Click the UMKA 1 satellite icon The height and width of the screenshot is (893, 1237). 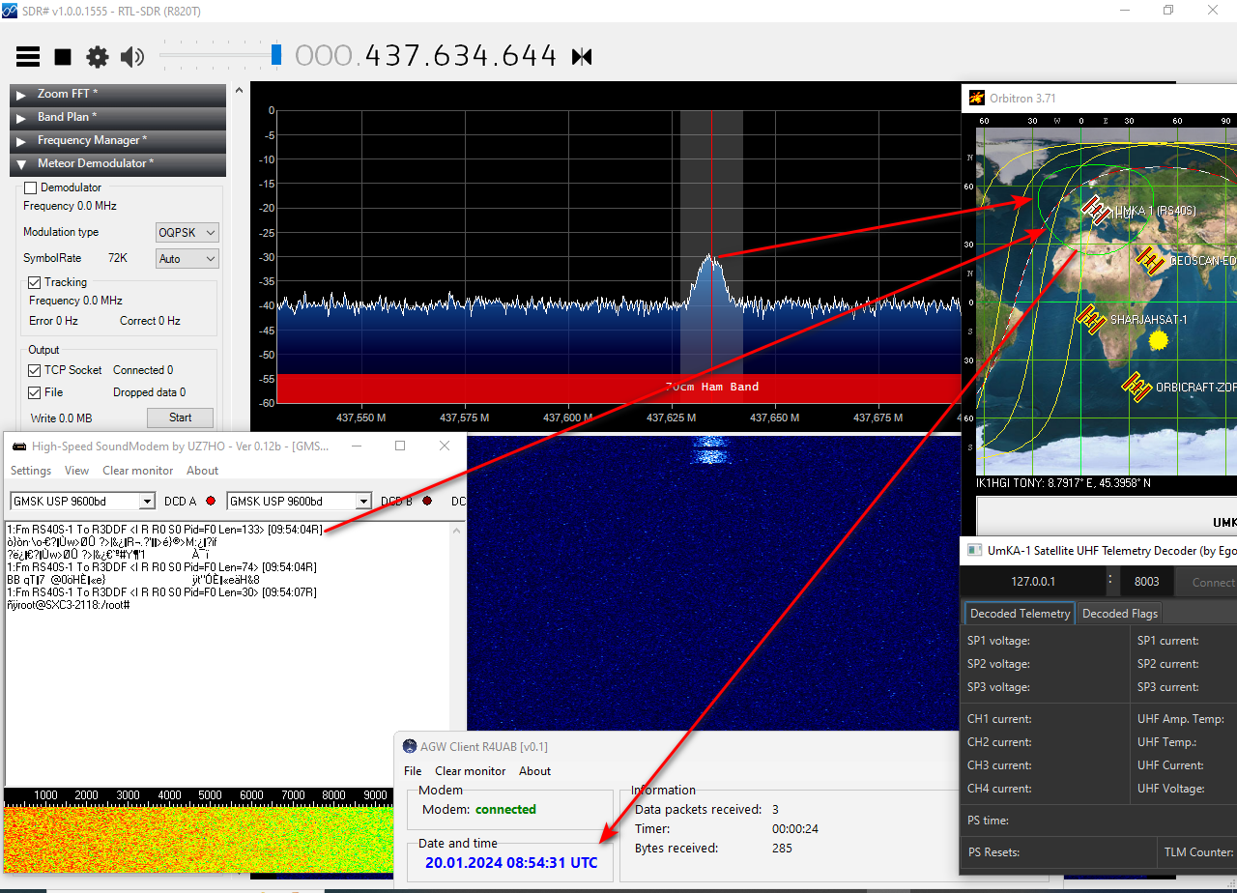click(1095, 210)
